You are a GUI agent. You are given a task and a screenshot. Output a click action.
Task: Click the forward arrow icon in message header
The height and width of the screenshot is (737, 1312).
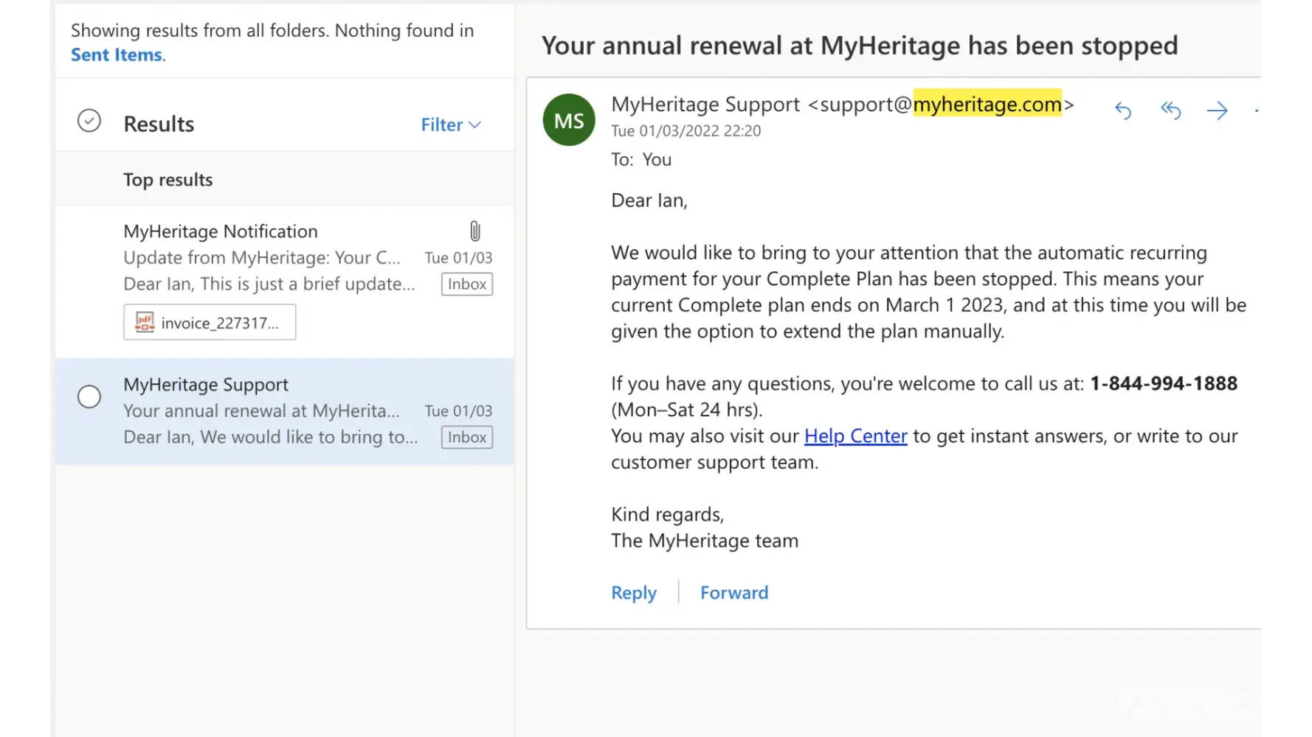tap(1217, 111)
